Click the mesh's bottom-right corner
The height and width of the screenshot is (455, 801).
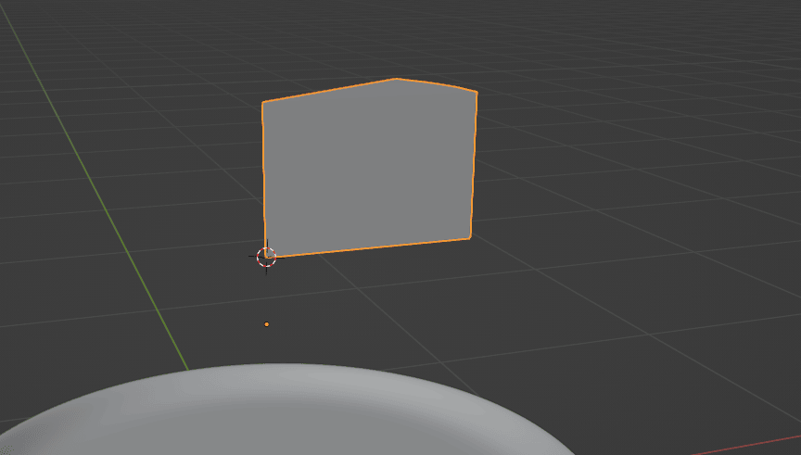pyautogui.click(x=470, y=238)
